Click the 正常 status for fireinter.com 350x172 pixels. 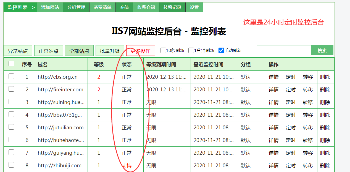click(127, 90)
